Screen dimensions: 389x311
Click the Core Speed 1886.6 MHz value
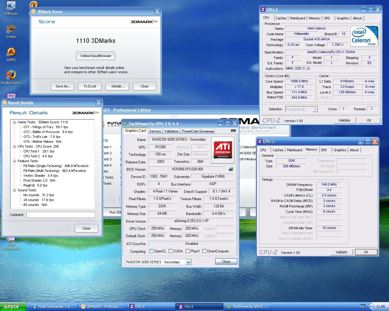[299, 81]
